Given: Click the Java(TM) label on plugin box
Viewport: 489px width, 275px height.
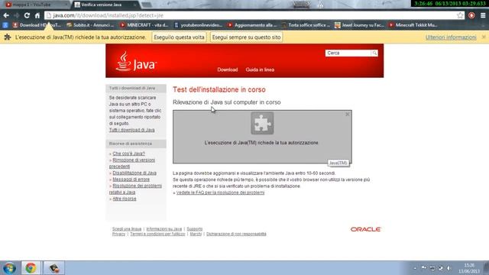Looking at the screenshot, I should click(338, 163).
